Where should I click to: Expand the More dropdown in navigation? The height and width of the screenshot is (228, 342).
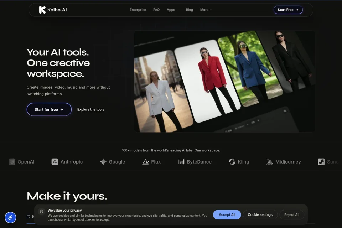pos(206,10)
